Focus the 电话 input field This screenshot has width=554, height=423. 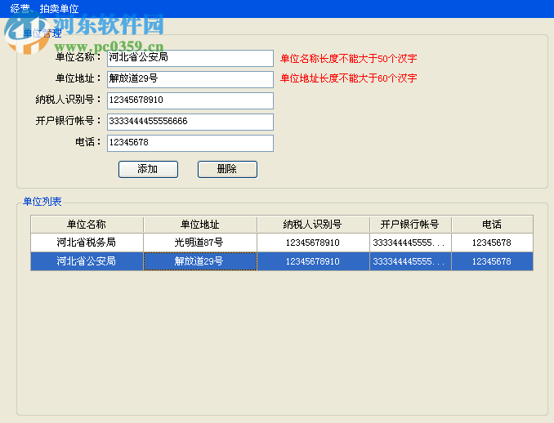click(190, 143)
